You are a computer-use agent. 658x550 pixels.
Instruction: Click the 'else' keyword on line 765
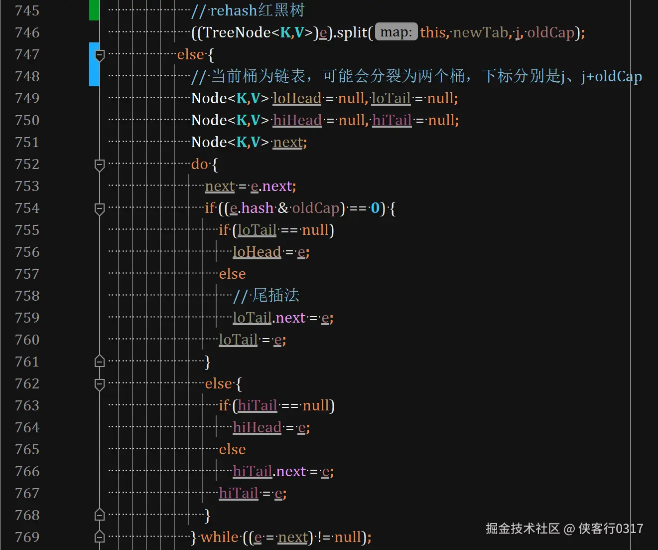click(x=233, y=449)
